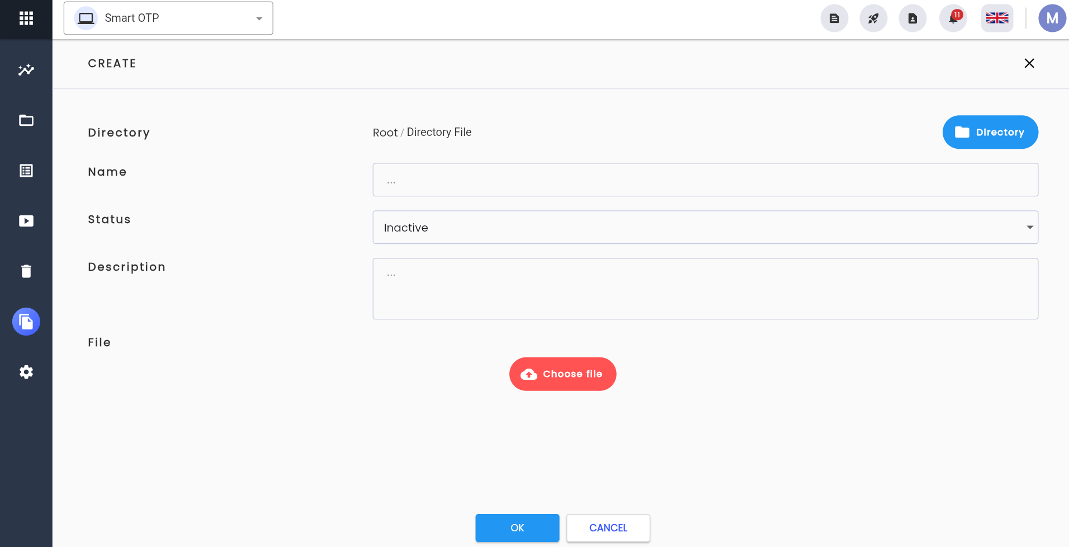Viewport: 1069px width, 547px height.
Task: Open the video play sidebar icon
Action: click(x=26, y=221)
